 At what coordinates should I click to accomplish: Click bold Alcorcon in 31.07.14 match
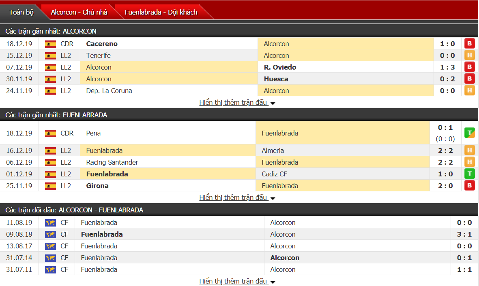point(285,258)
